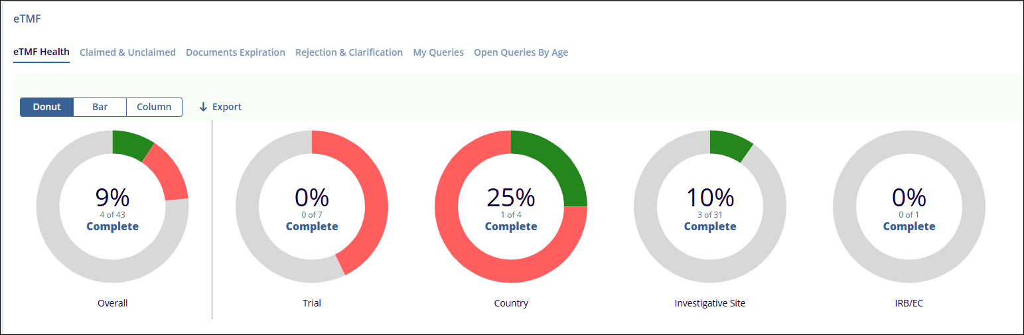Viewport: 1024px width, 335px height.
Task: Click the Export button label
Action: (227, 107)
